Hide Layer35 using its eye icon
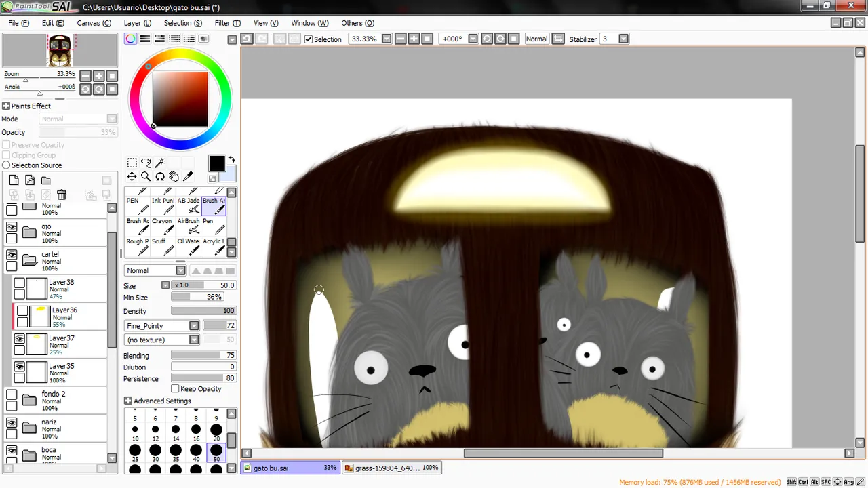Screen dimensions: 868x488 [x=20, y=367]
